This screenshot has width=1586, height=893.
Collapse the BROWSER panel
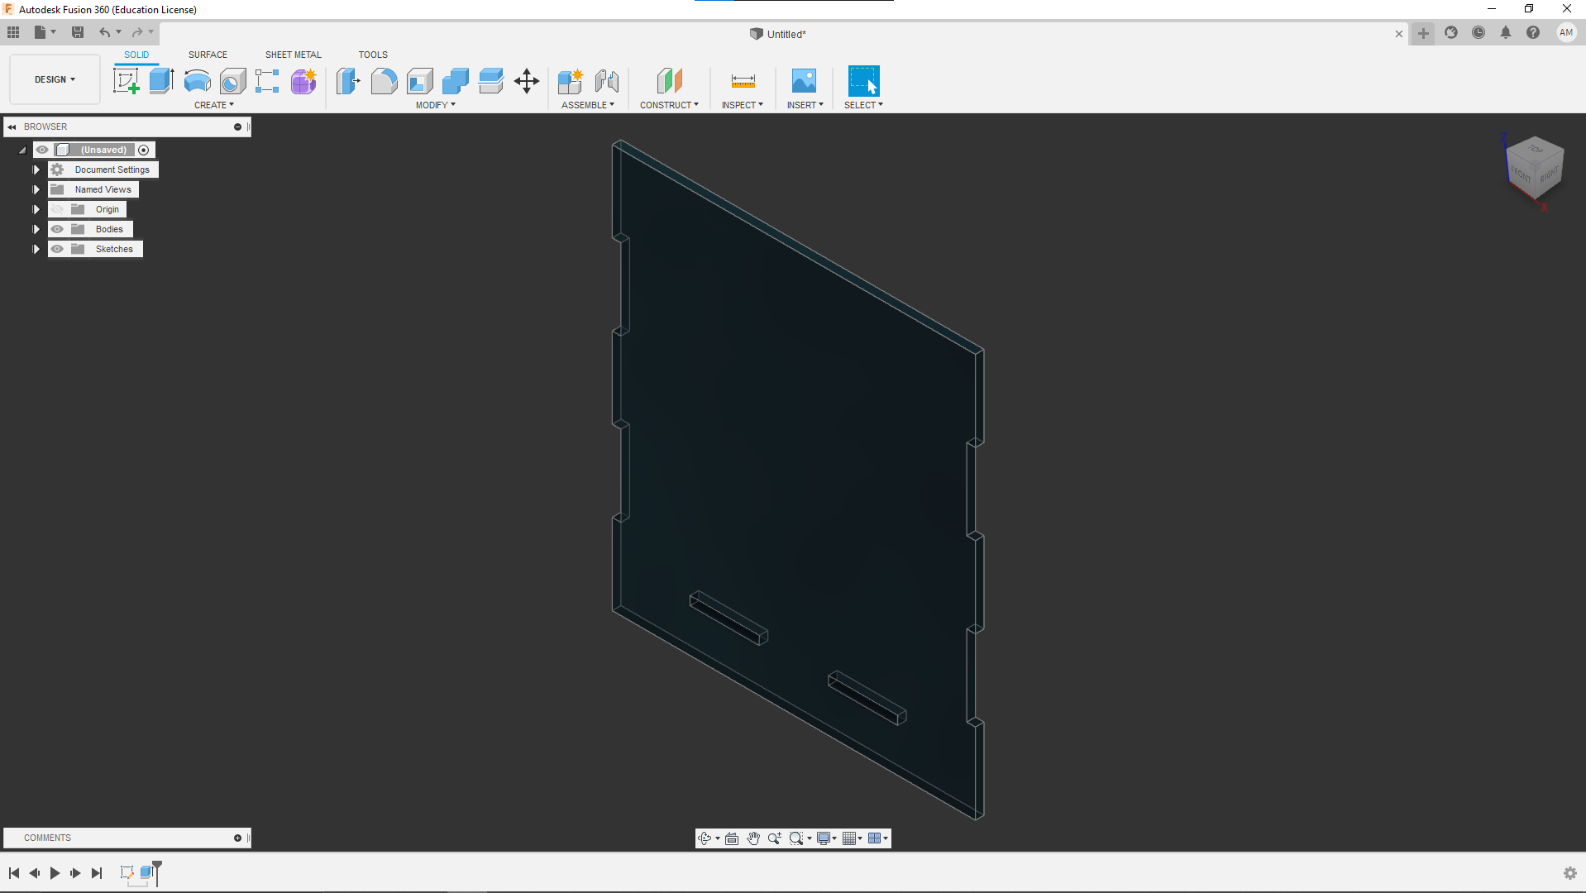(x=12, y=127)
